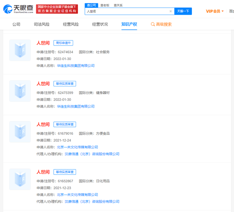Viewport: 234px width, 212px height.
Task: Select registration number 62474634 text
Action: (65, 52)
